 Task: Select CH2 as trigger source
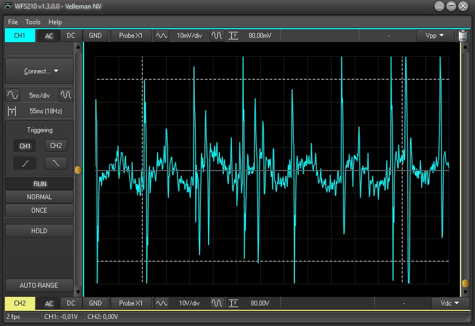point(56,146)
